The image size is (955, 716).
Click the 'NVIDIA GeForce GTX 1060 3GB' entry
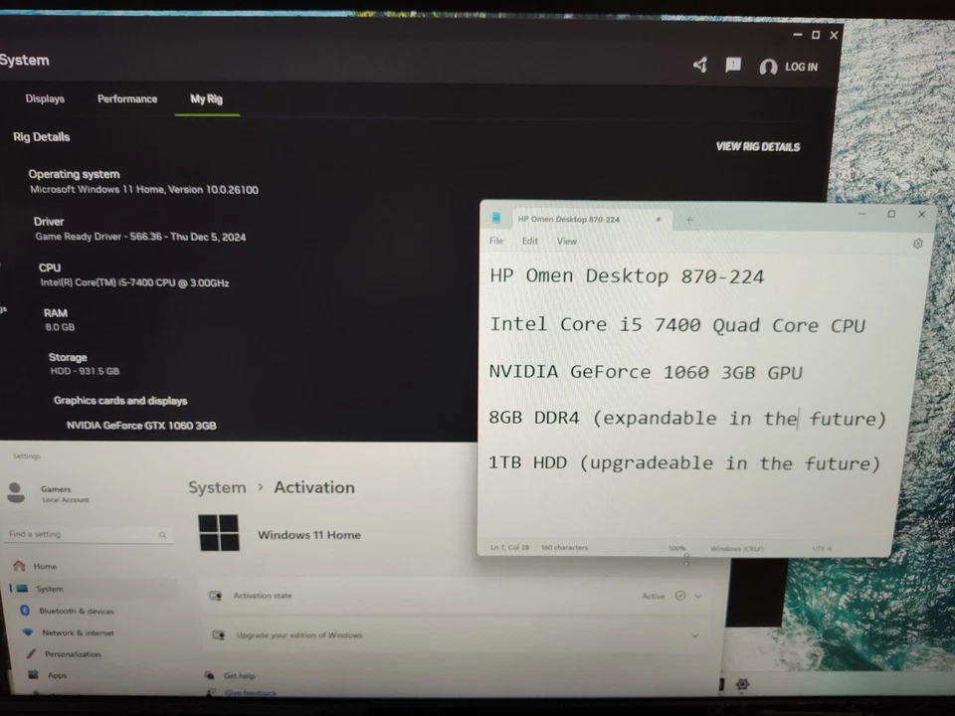pos(141,426)
